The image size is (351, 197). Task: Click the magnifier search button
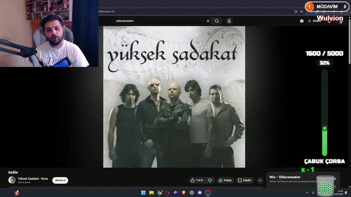[x=217, y=21]
